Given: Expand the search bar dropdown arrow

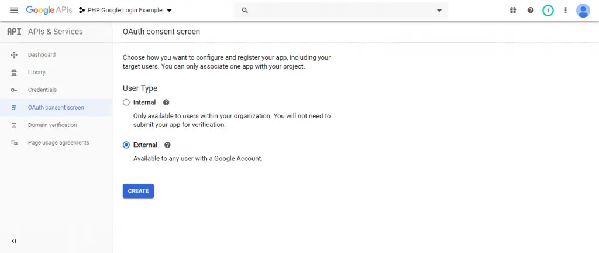Looking at the screenshot, I should click(439, 11).
